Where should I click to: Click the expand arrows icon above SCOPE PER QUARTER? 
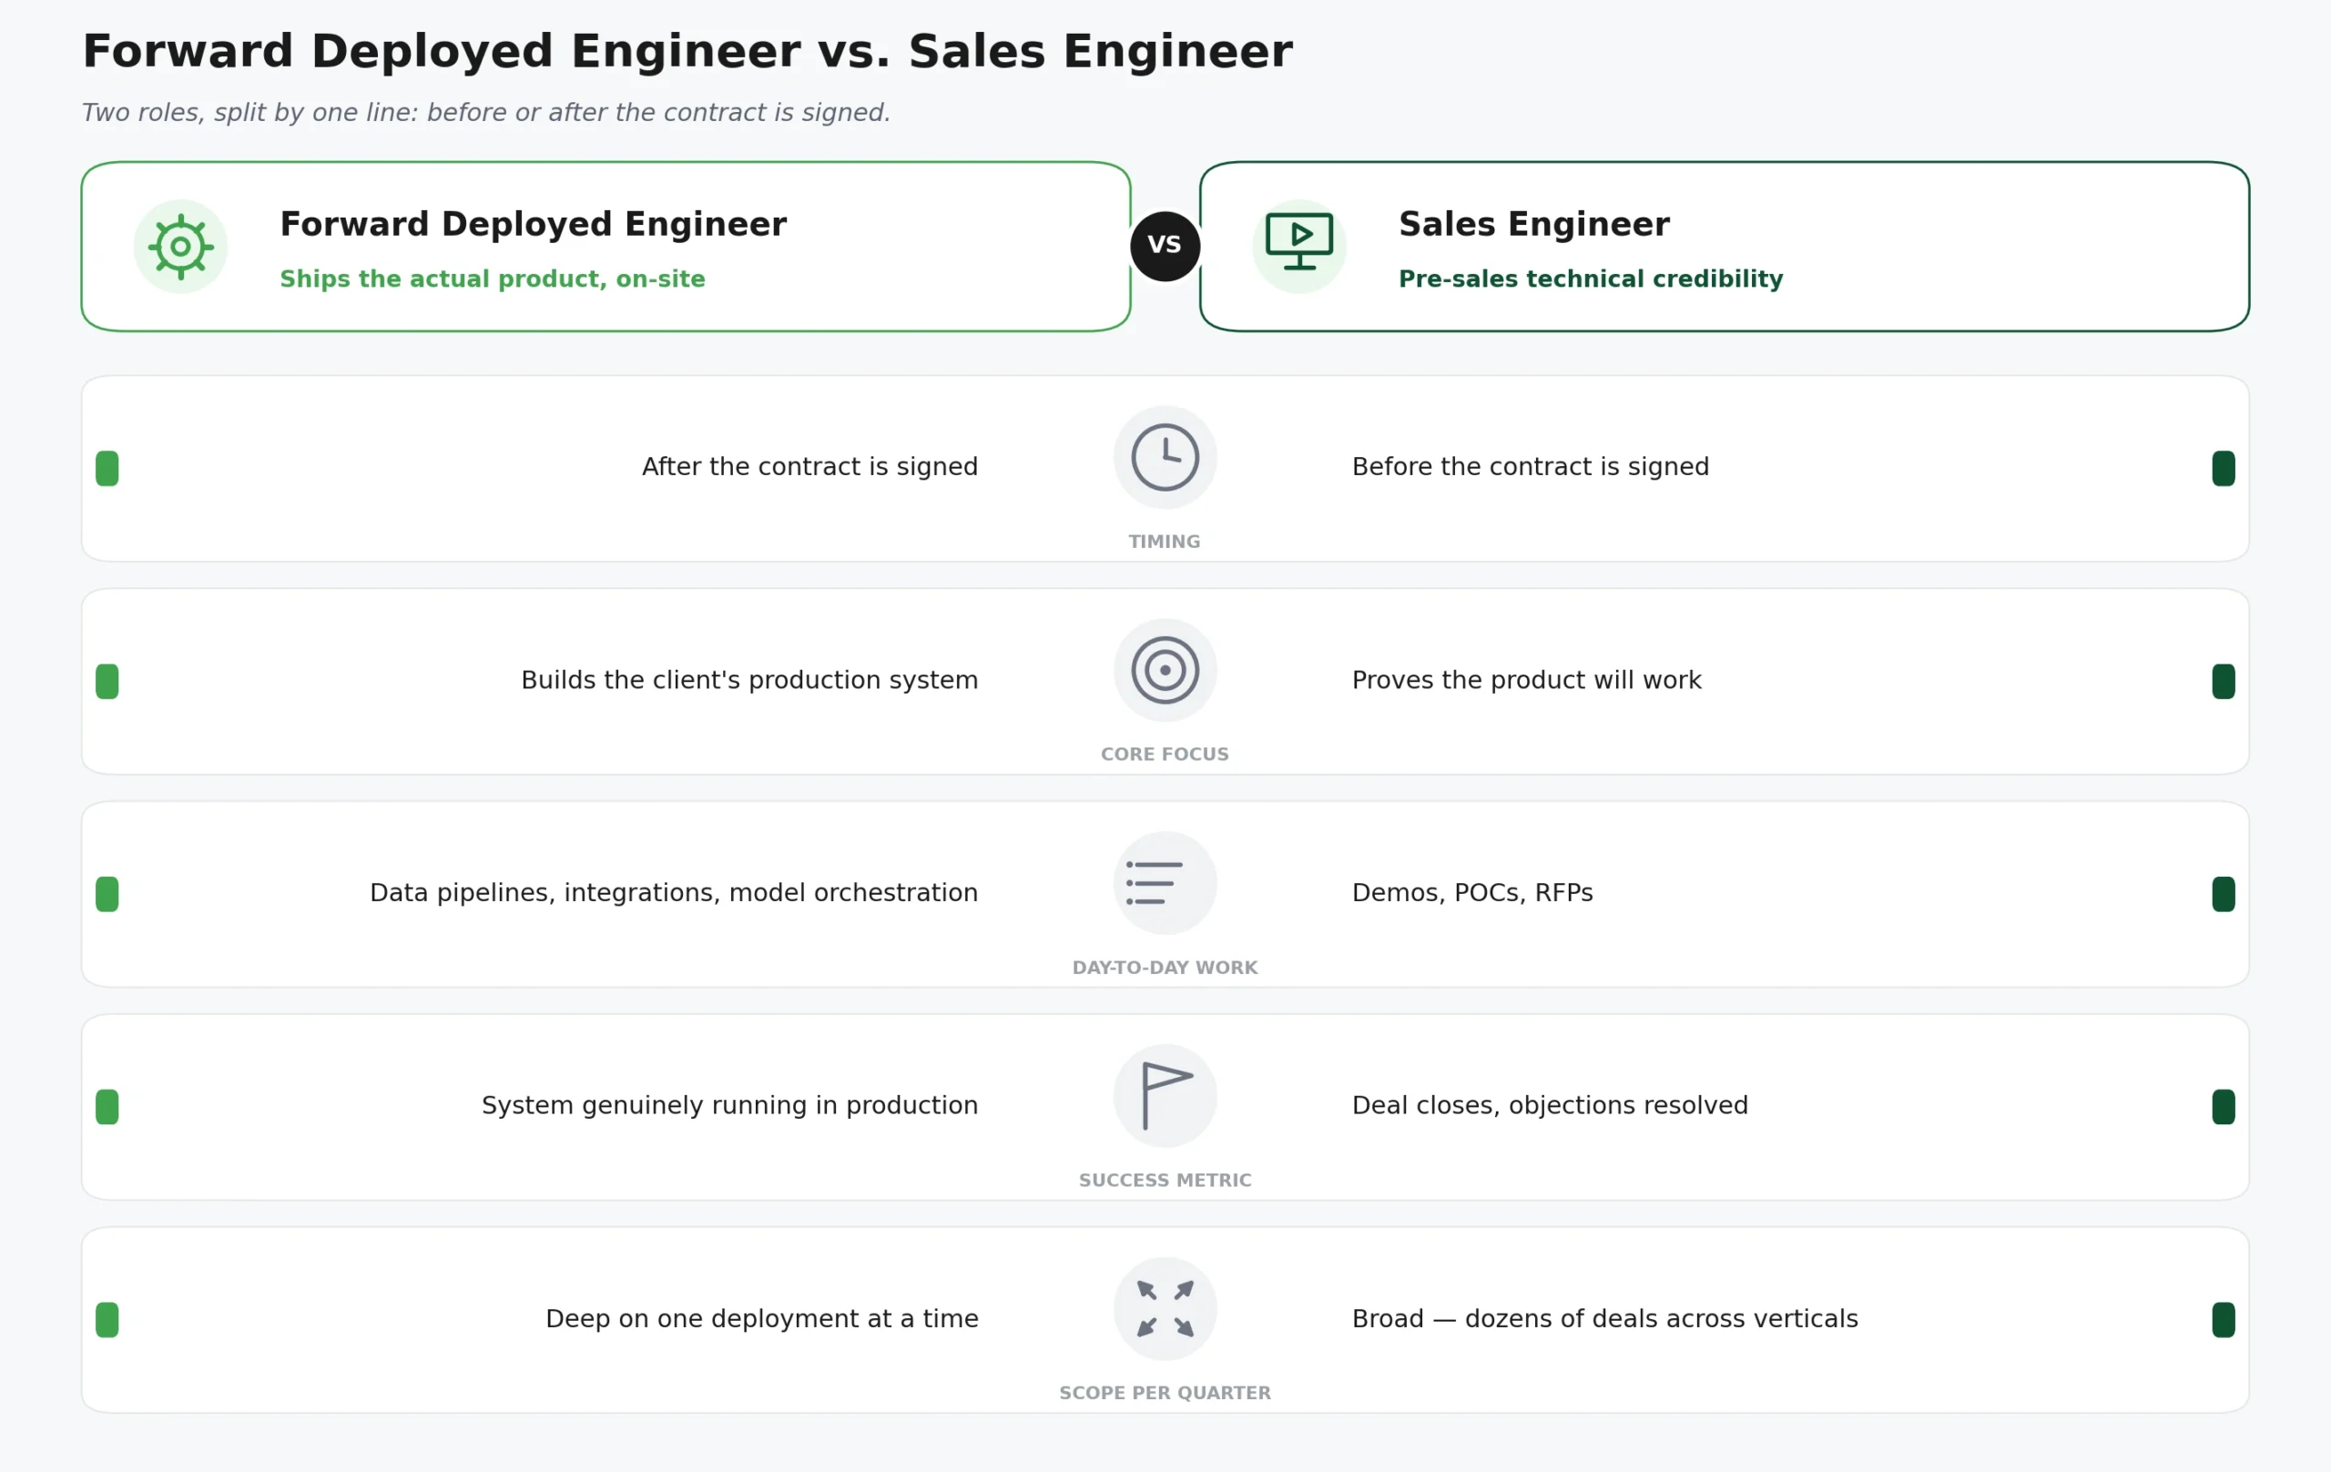pyautogui.click(x=1165, y=1308)
